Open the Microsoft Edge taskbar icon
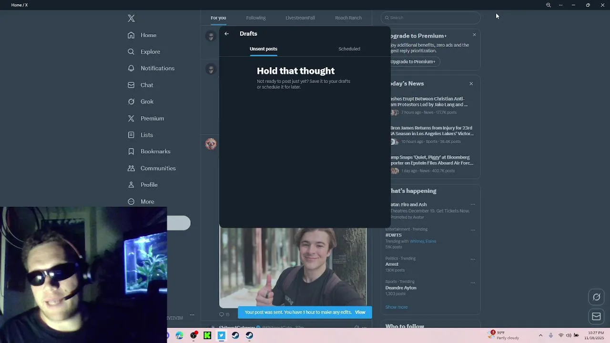This screenshot has width=610, height=343. [x=180, y=335]
